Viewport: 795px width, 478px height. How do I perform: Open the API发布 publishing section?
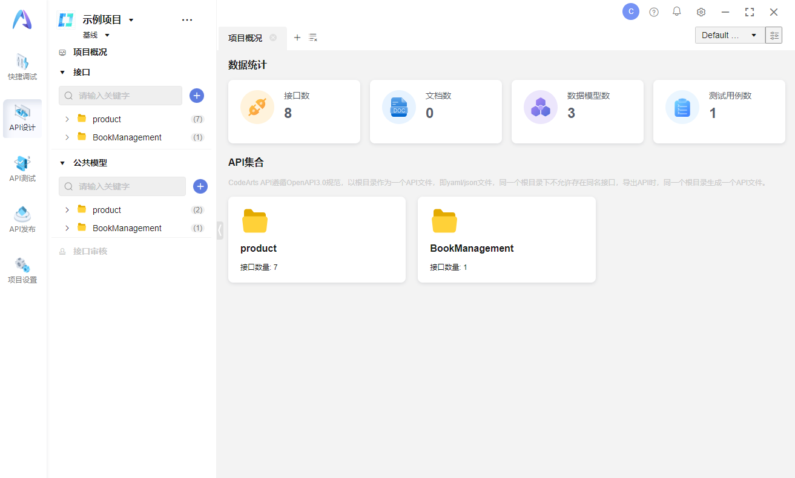[x=22, y=220]
